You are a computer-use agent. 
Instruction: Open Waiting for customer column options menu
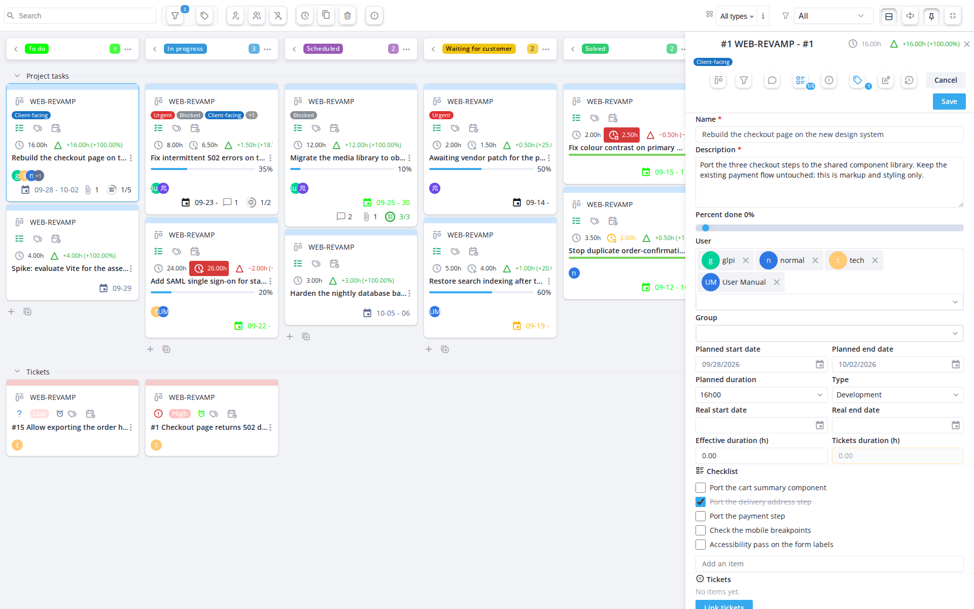point(546,49)
